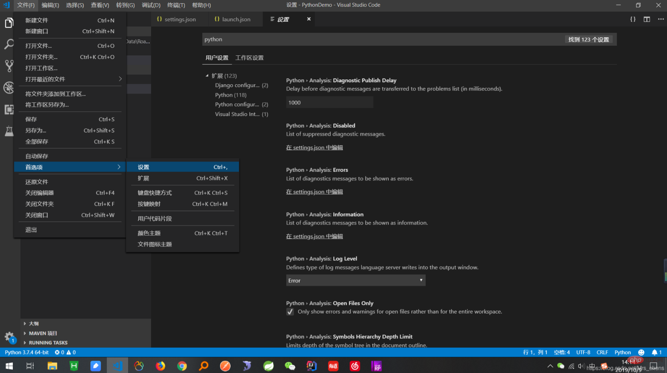Open settings JSON braces icon in editor toolbar

click(x=632, y=19)
